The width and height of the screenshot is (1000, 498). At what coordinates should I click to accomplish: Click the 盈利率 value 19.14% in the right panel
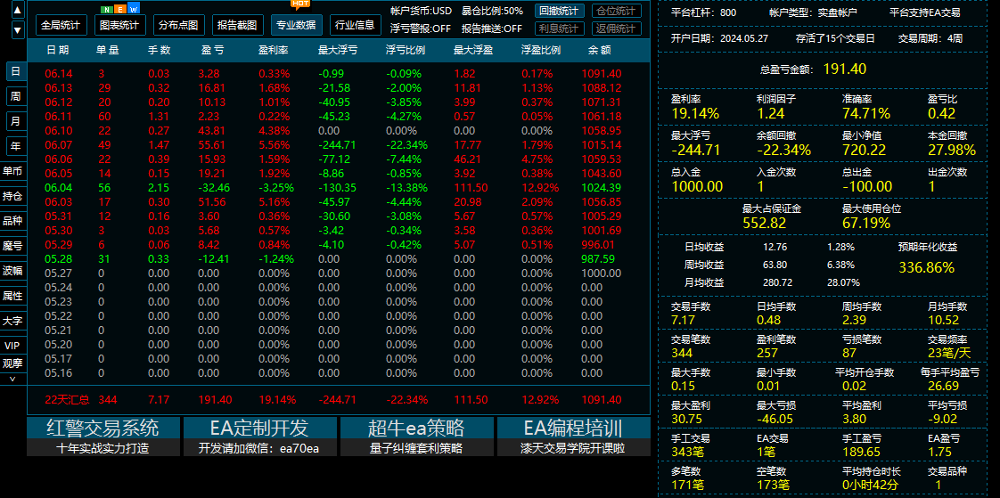[695, 113]
